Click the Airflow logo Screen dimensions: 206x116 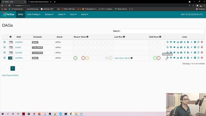coord(8,14)
